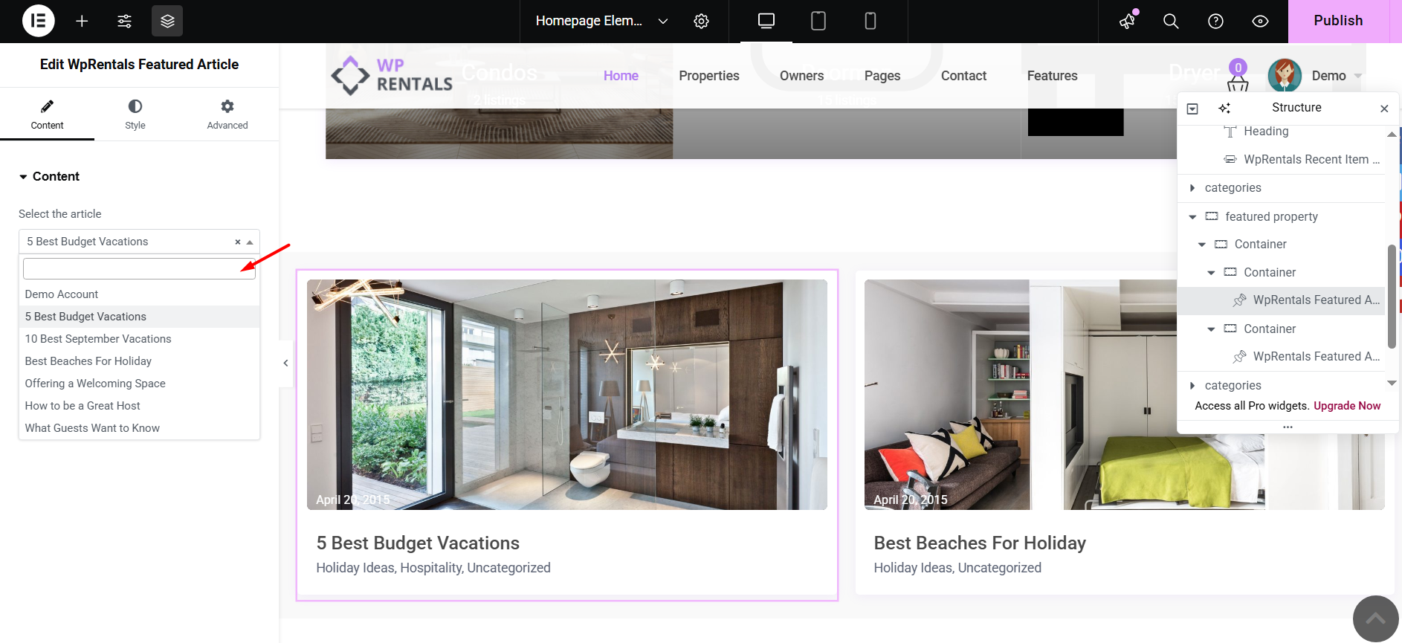Switch to tablet responsive view
Screen dimensions: 1402x643
(x=818, y=21)
